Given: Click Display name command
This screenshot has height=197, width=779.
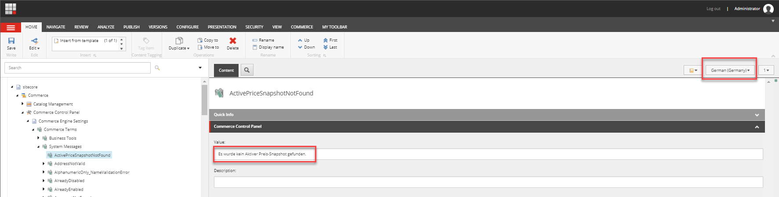Looking at the screenshot, I should 268,47.
